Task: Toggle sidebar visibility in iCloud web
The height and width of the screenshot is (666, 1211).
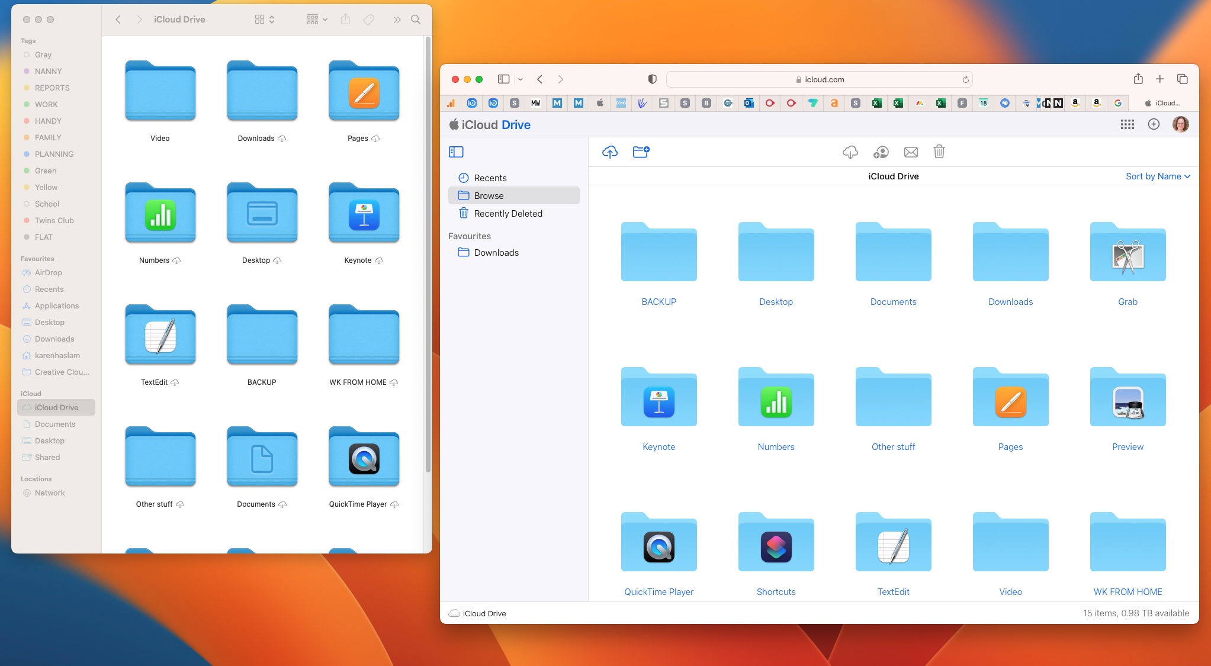Action: 456,151
